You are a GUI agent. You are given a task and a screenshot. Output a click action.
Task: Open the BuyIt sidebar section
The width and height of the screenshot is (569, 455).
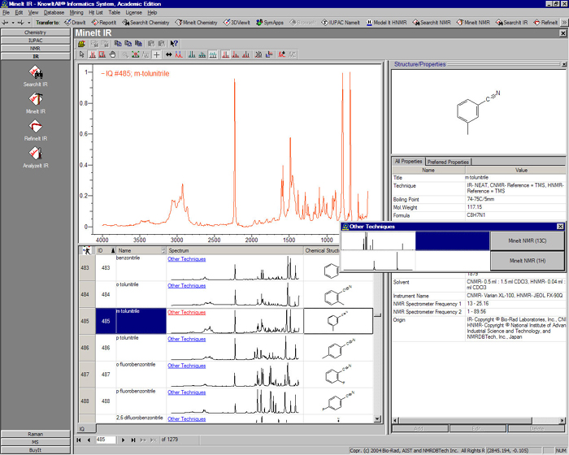point(36,450)
